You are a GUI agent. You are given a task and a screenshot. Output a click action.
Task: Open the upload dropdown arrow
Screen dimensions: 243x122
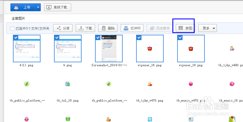click(38, 7)
